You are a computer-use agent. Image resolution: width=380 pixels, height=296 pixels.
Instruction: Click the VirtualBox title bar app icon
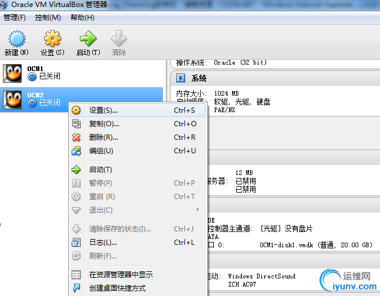[4, 4]
